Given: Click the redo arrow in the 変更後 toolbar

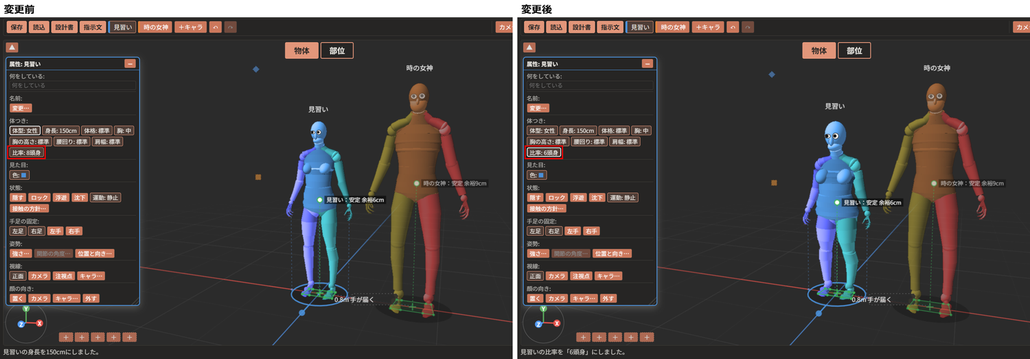Looking at the screenshot, I should click(748, 27).
